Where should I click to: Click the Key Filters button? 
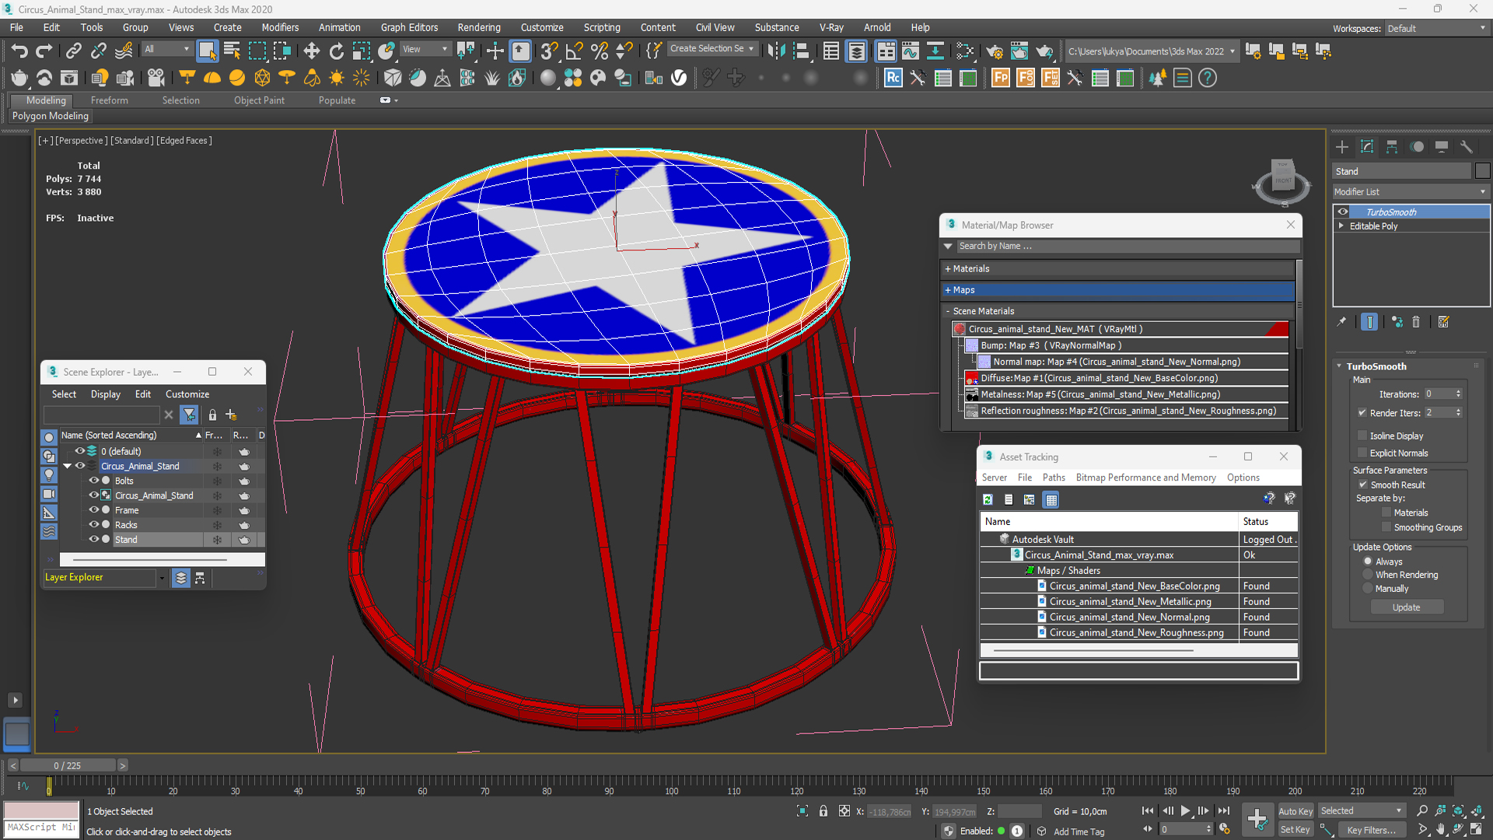coord(1371,830)
